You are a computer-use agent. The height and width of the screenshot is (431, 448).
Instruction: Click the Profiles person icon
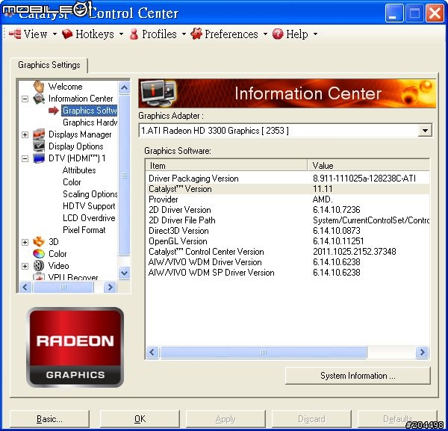pos(134,34)
